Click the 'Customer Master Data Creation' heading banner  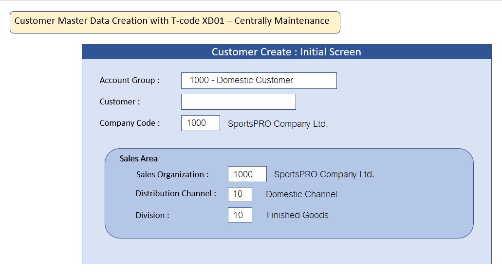coord(175,22)
